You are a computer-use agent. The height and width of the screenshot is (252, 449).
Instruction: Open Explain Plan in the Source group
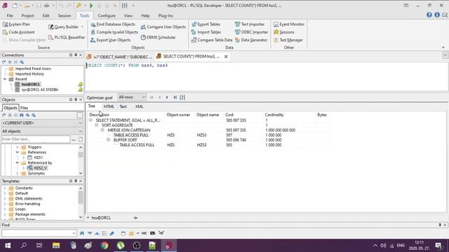tap(16, 24)
